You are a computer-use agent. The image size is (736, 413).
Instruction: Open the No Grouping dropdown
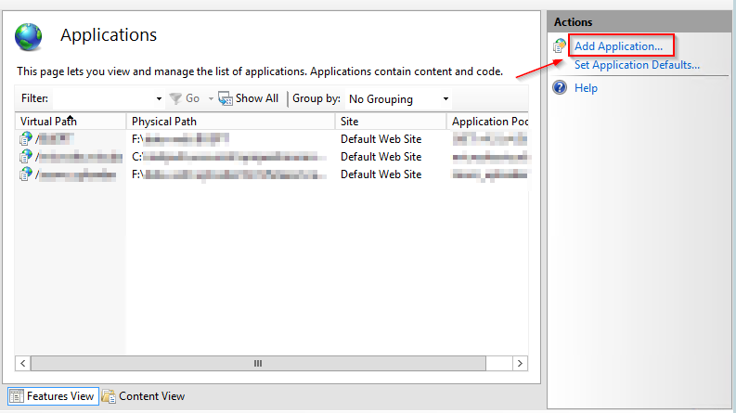pos(398,98)
